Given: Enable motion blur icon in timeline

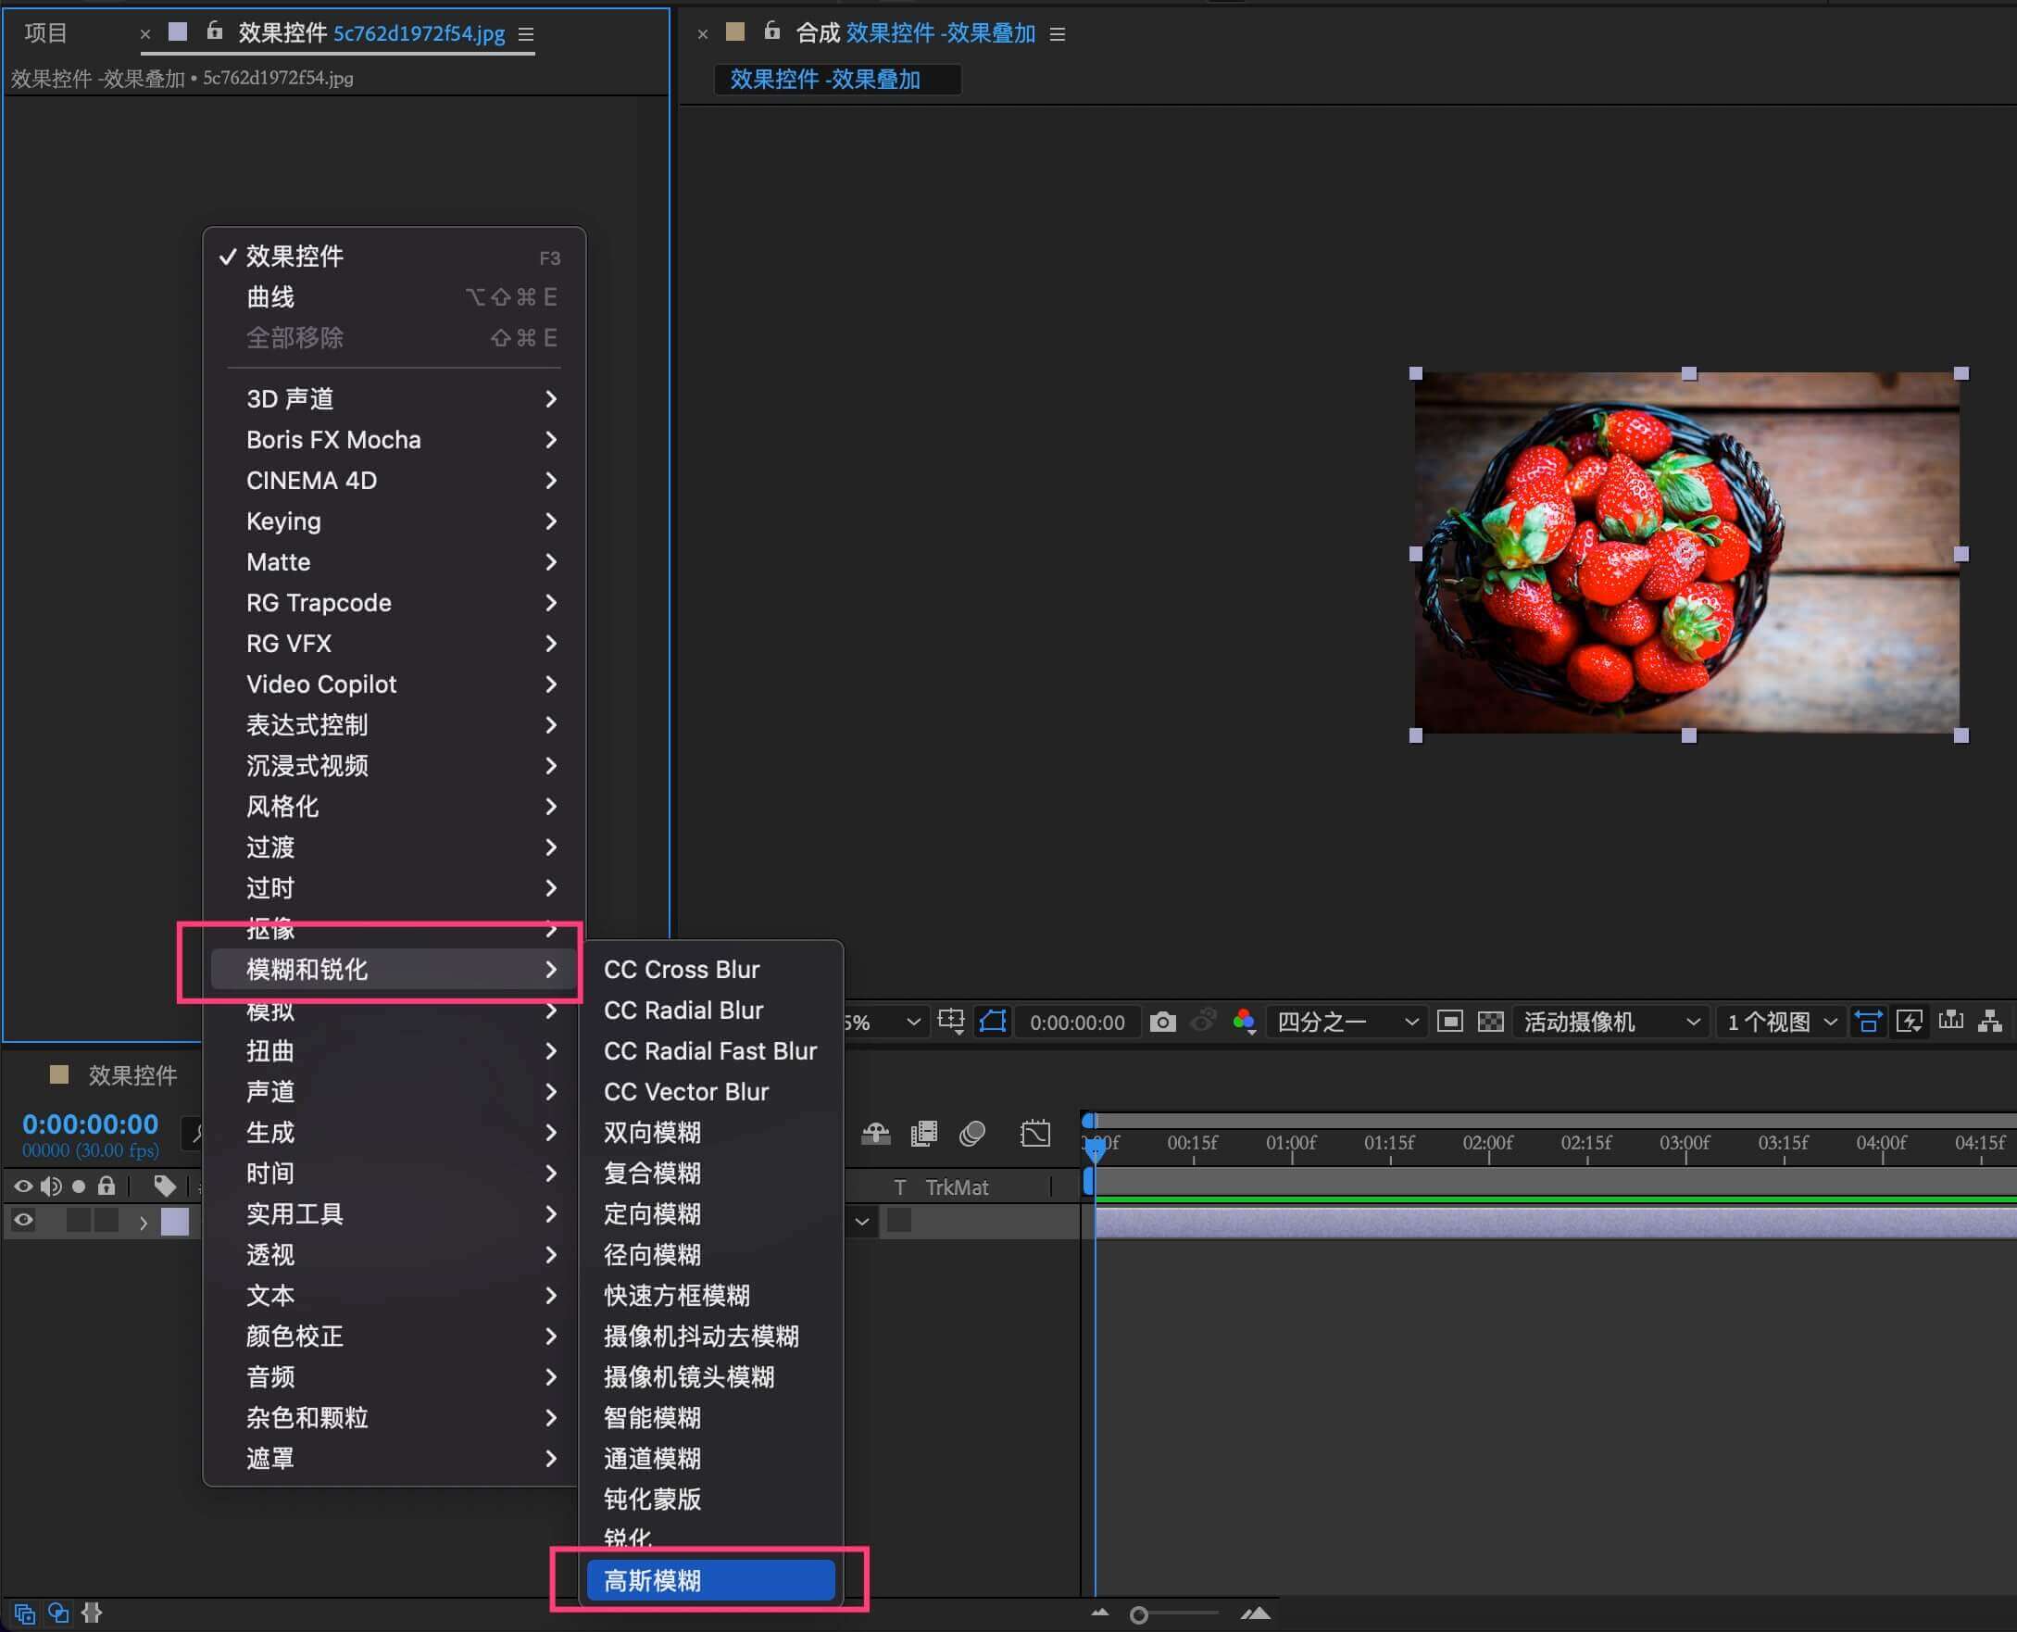Looking at the screenshot, I should click(x=972, y=1134).
